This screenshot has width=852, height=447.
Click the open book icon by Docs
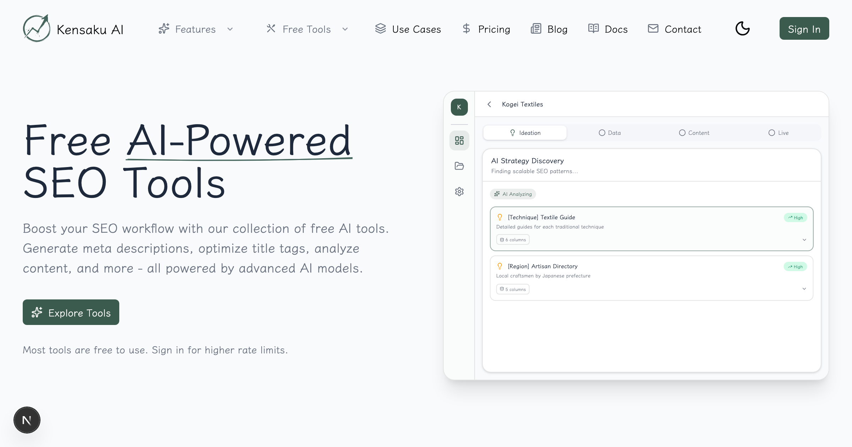(594, 28)
